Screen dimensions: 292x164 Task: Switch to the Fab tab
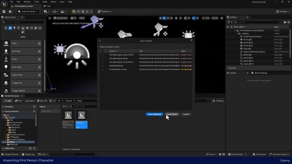click(47, 6)
